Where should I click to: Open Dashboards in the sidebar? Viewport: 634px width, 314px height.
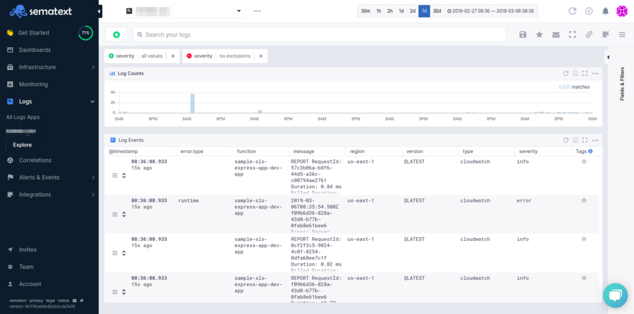pos(35,50)
